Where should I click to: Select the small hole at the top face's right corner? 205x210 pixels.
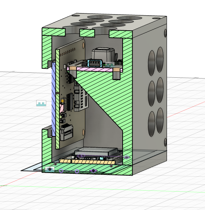tap(157, 18)
